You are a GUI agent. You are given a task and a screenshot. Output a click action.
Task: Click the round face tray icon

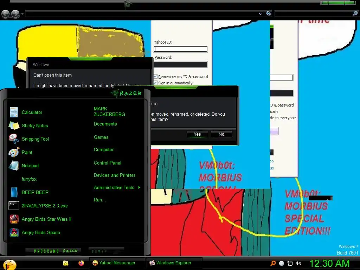282,263
